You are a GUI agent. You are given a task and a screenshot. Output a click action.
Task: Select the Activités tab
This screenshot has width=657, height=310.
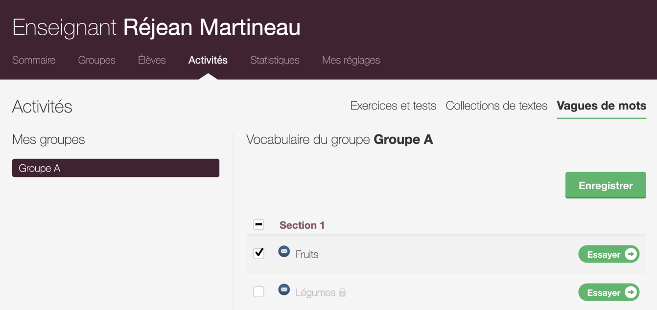coord(208,60)
